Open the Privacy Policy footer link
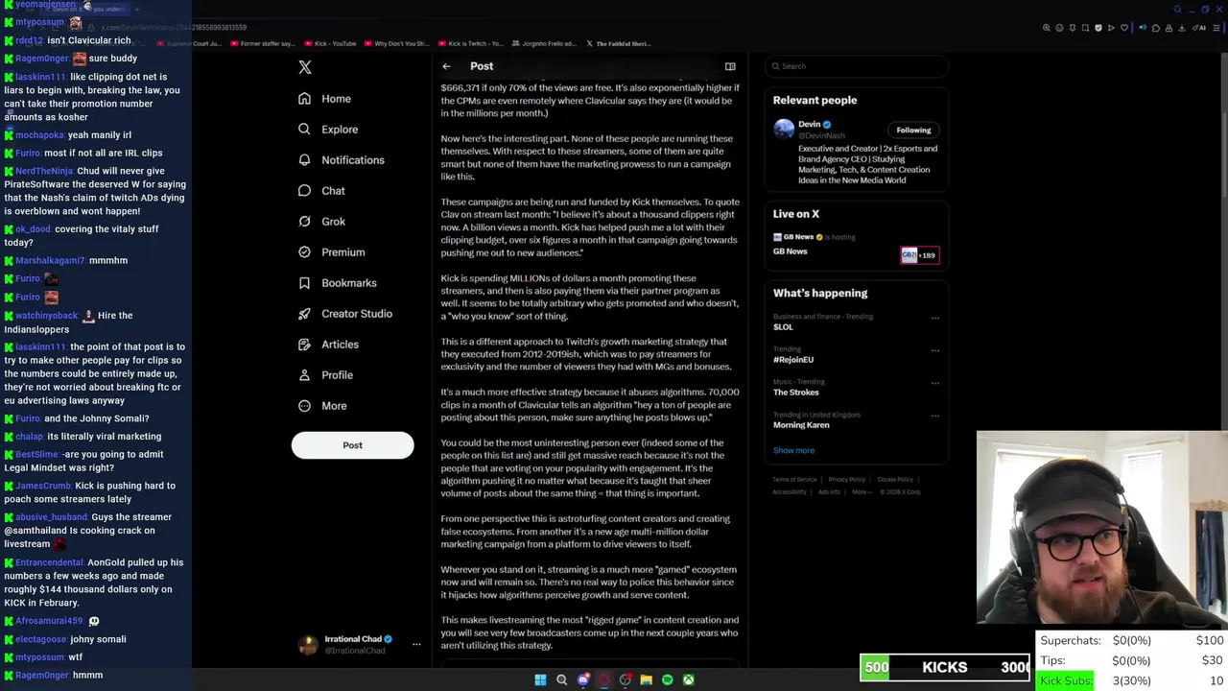Image resolution: width=1228 pixels, height=691 pixels. 846,479
